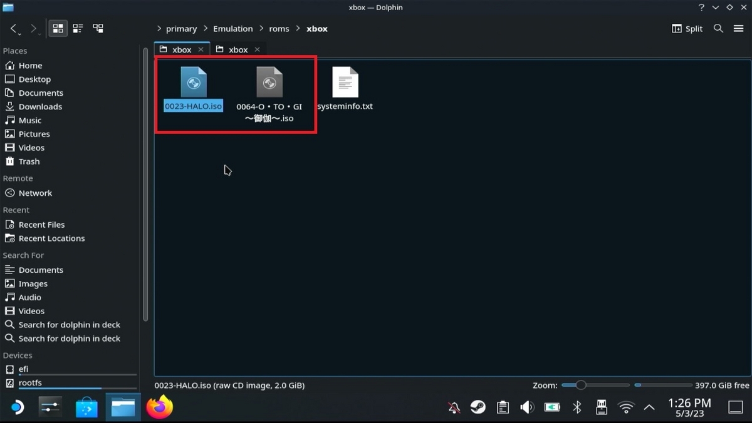
Task: Select the first xbox tab
Action: point(182,49)
